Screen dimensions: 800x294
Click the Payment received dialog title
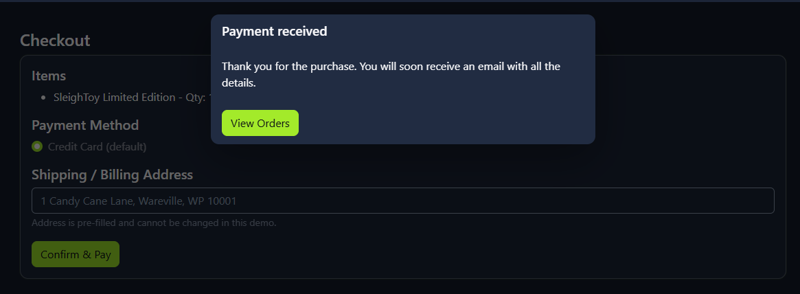click(274, 32)
